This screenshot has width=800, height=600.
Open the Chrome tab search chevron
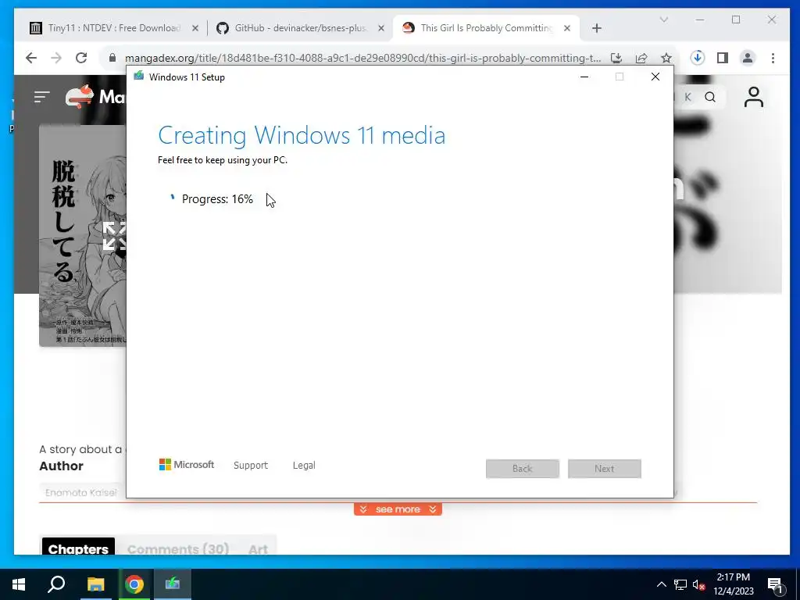664,20
